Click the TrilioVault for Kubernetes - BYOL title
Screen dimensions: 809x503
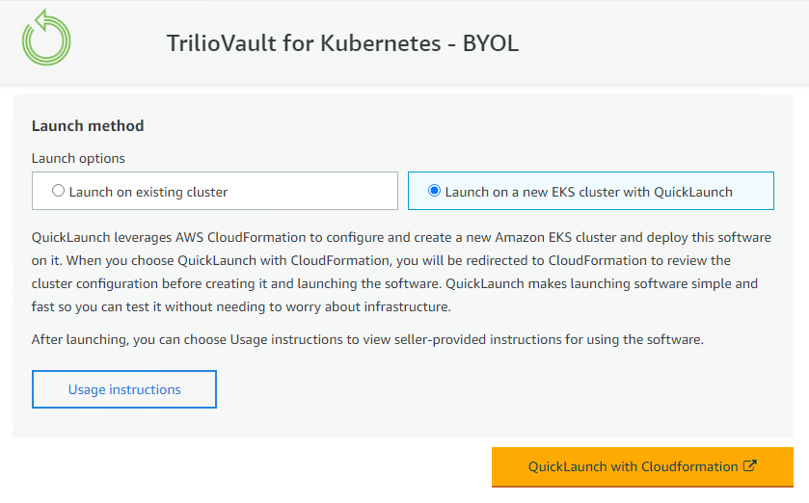point(342,44)
